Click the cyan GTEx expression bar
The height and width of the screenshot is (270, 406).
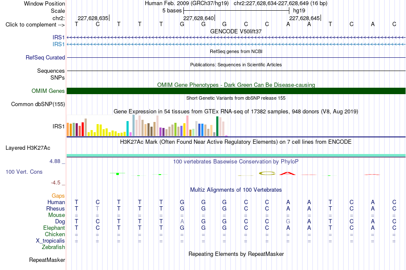(x=127, y=129)
